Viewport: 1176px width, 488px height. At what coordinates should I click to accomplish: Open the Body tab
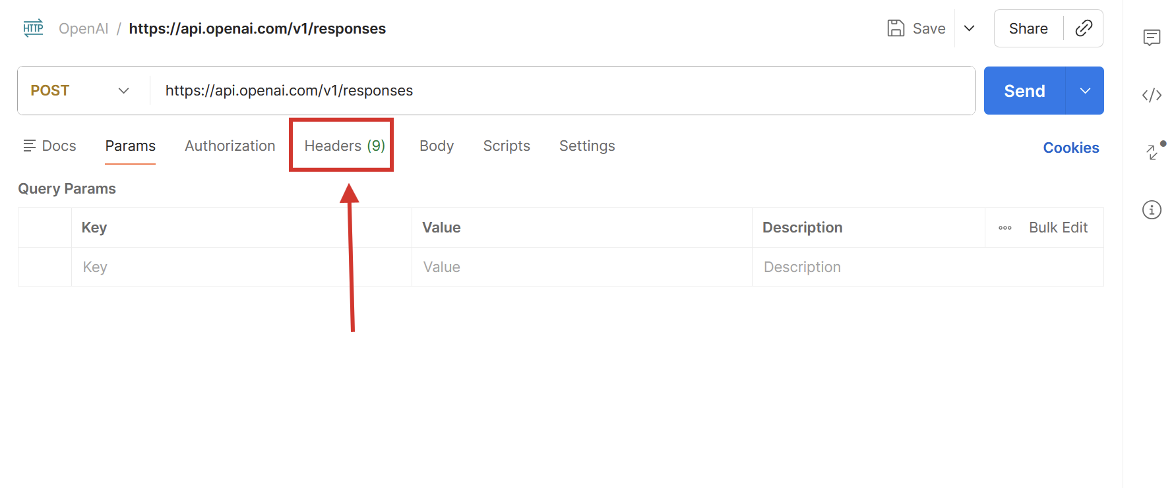point(436,146)
